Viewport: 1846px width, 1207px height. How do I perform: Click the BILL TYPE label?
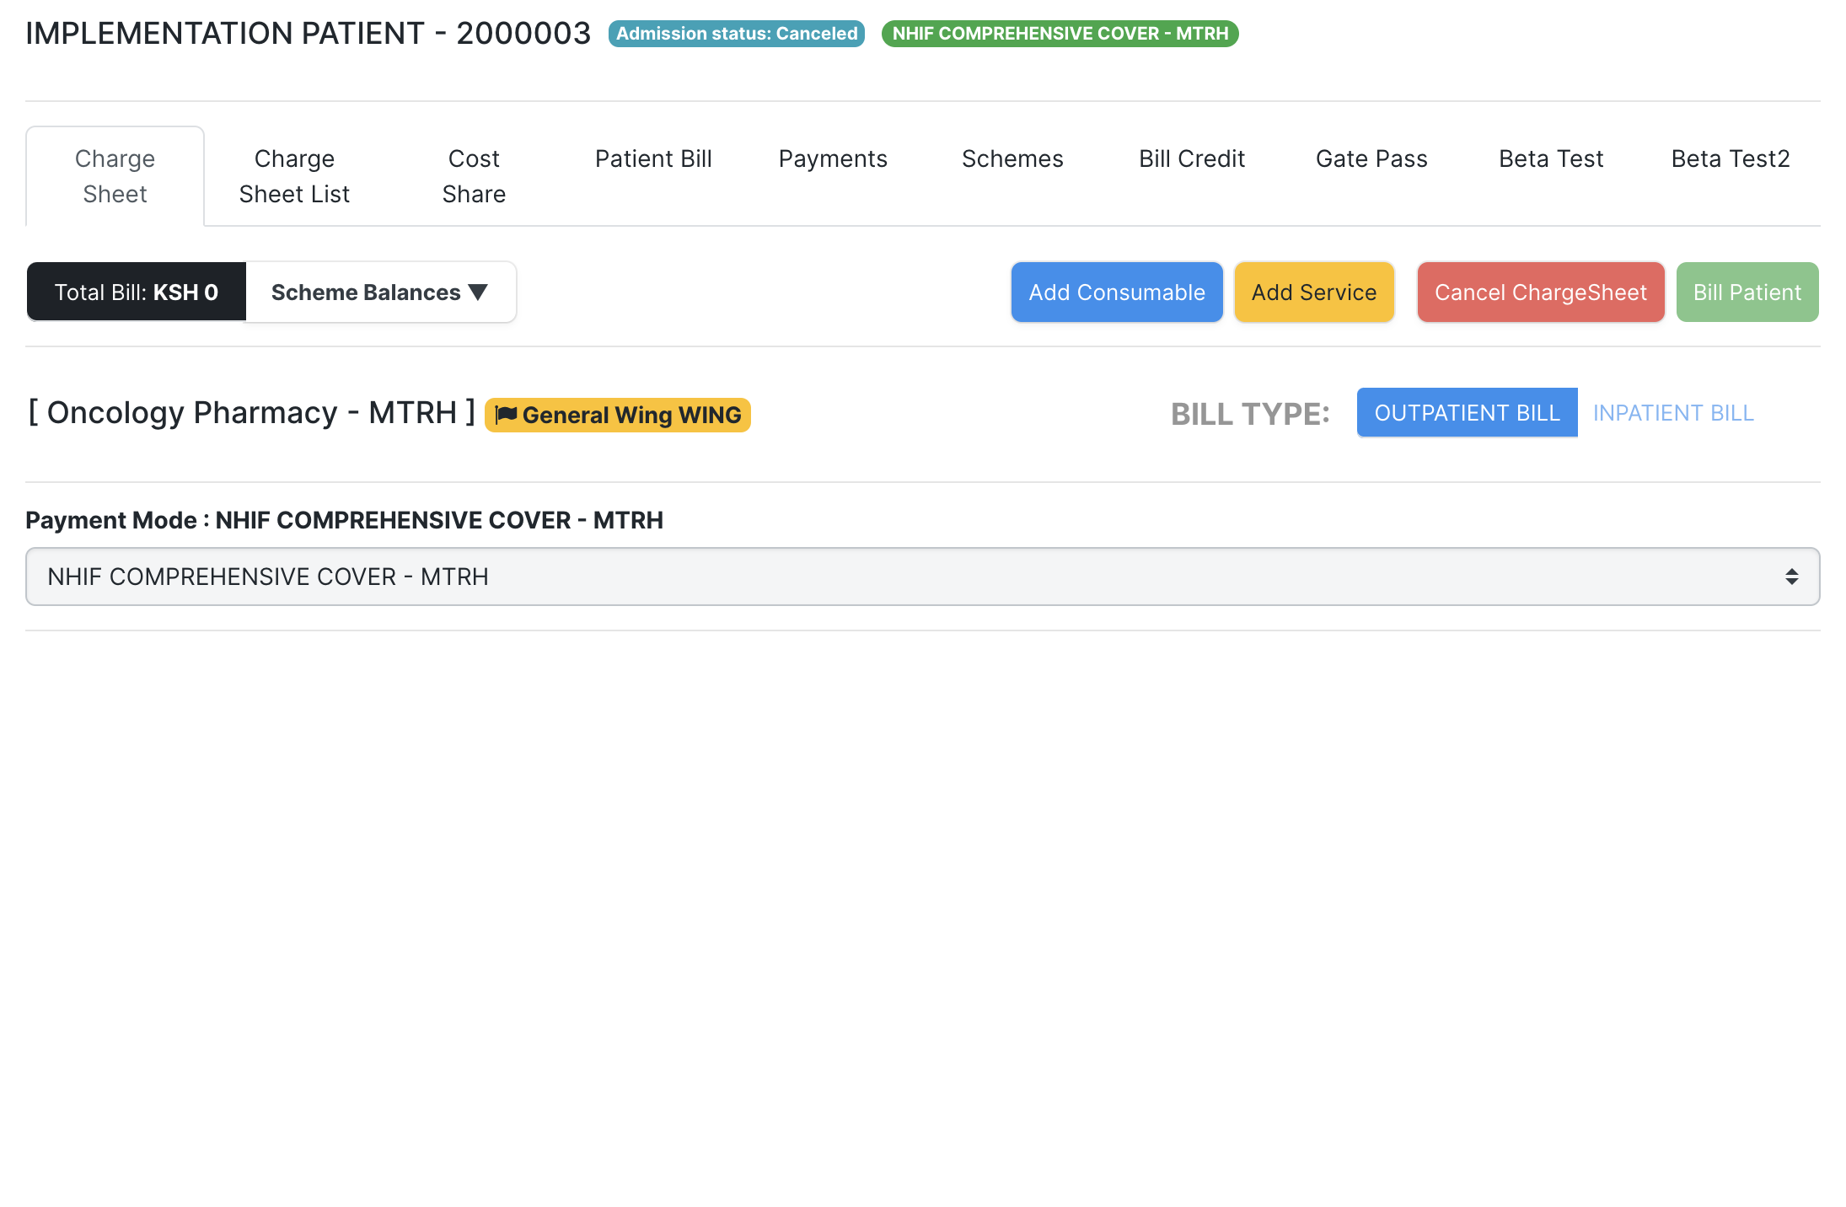click(x=1250, y=414)
